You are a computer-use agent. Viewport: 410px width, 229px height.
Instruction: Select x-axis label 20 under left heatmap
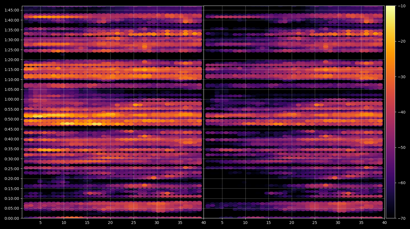pyautogui.click(x=110, y=223)
